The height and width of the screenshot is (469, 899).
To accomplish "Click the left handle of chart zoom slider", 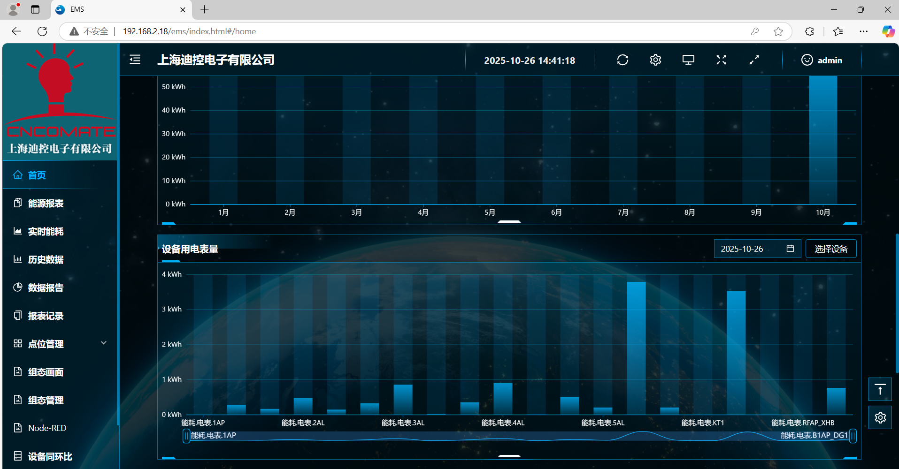I will [186, 436].
